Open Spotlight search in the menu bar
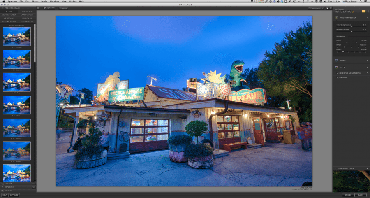Screen dimensions: 370x198 361,1
